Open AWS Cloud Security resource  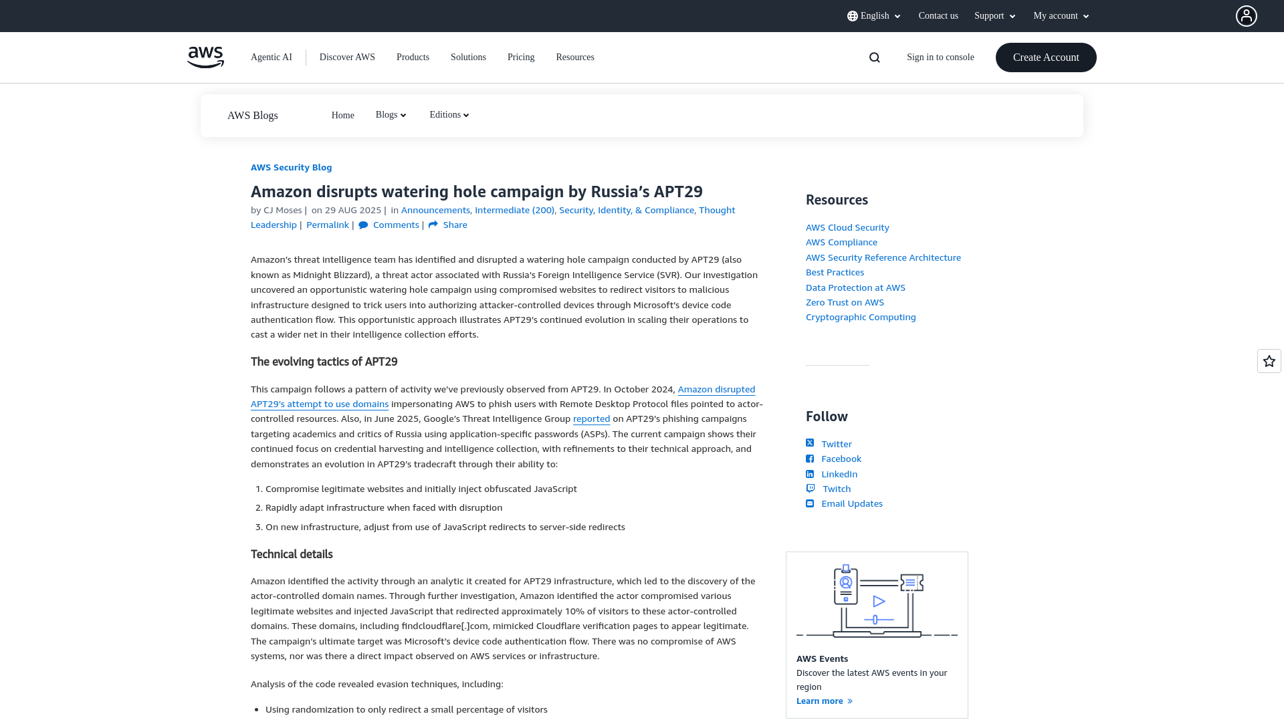847,227
